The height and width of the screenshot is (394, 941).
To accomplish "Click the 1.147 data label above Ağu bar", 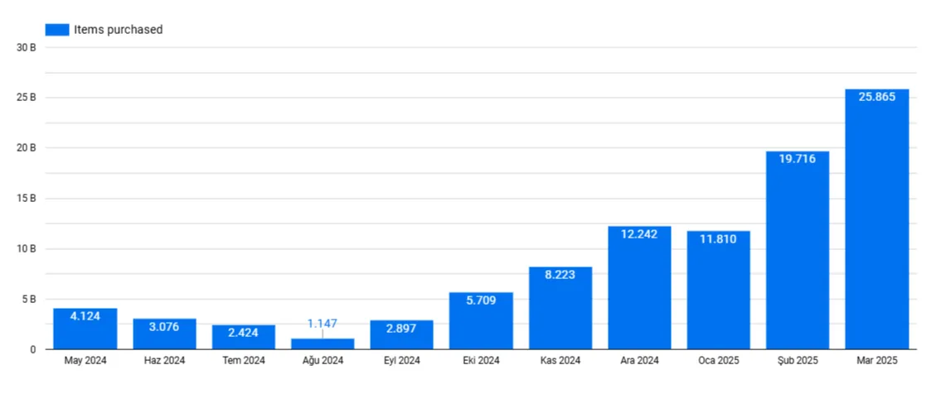I will [x=323, y=324].
